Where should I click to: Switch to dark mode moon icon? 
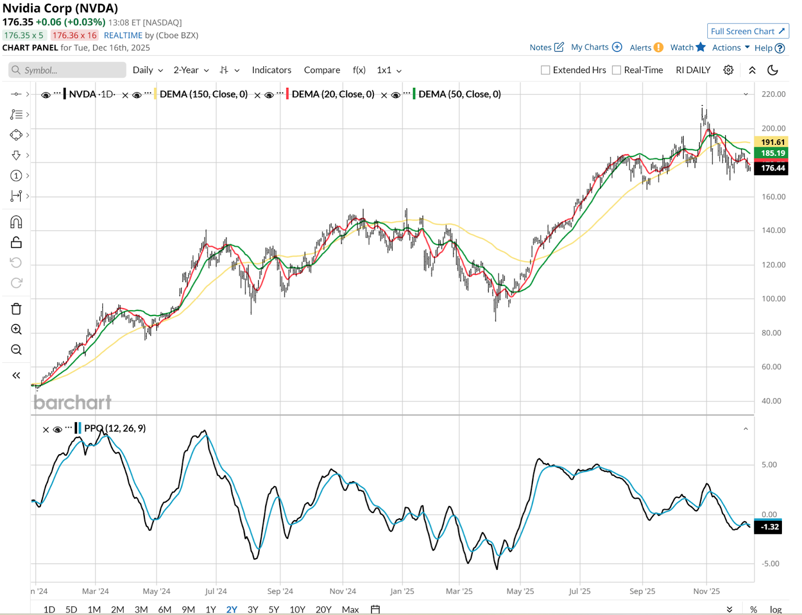coord(772,70)
